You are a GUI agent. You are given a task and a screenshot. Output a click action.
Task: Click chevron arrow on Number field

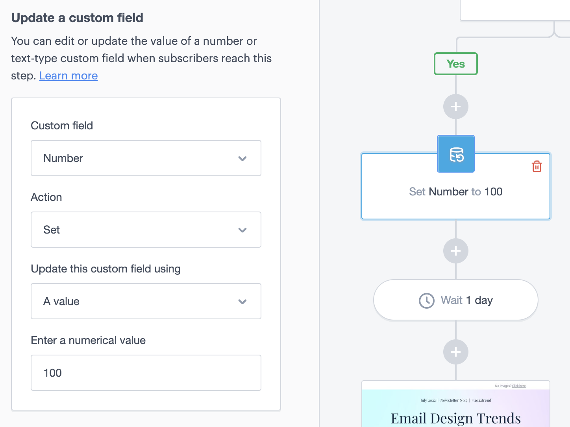242,158
